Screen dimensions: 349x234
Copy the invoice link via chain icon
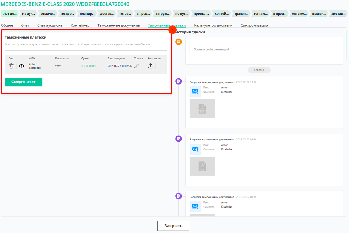point(137,66)
